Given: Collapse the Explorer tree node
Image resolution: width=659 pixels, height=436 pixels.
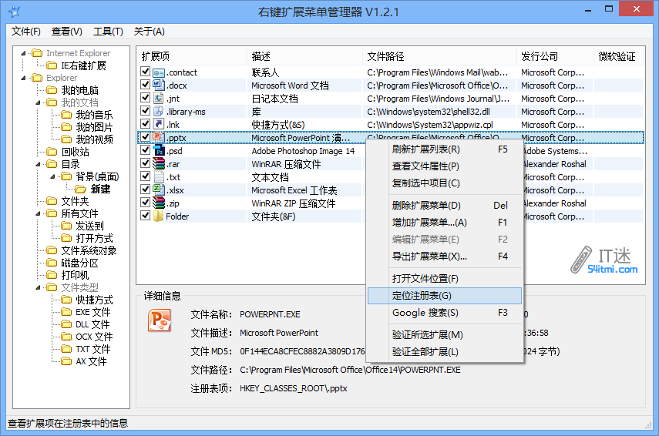Looking at the screenshot, I should pyautogui.click(x=24, y=78).
